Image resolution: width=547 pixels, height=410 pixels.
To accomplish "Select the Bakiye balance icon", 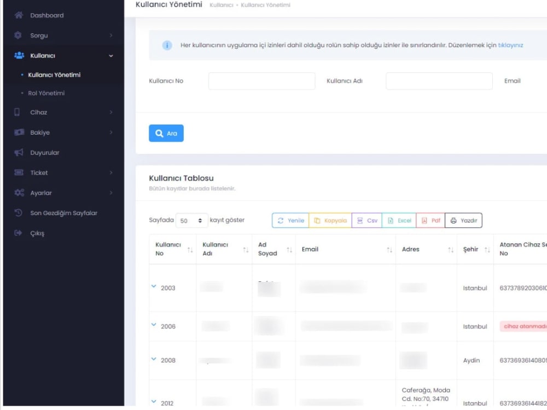I will point(18,132).
